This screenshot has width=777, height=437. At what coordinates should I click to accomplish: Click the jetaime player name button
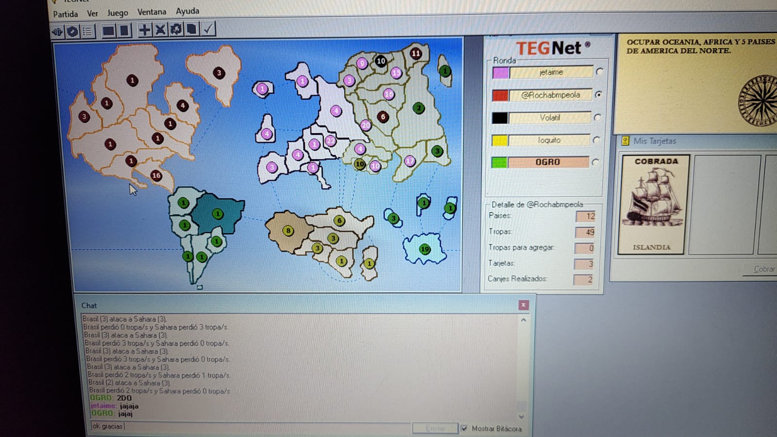point(551,72)
